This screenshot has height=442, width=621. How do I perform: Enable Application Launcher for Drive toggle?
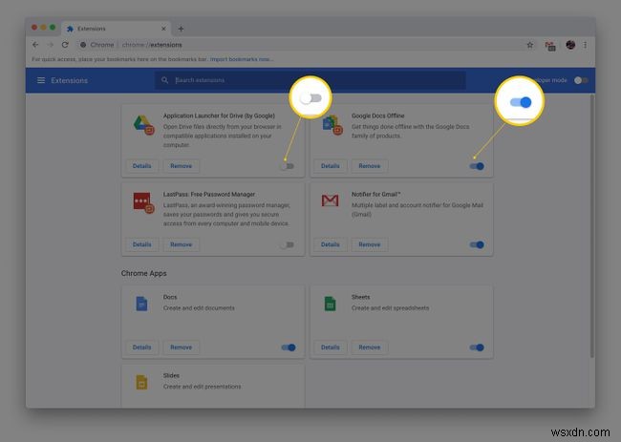(x=288, y=166)
